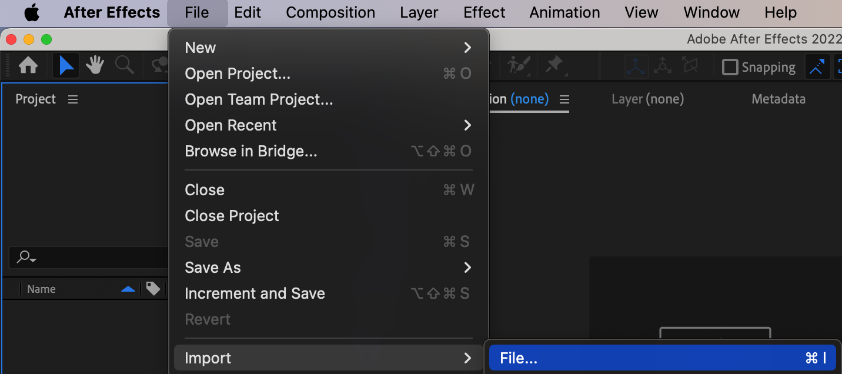The width and height of the screenshot is (842, 374).
Task: Select the World Axis mode icon
Action: pyautogui.click(x=663, y=66)
